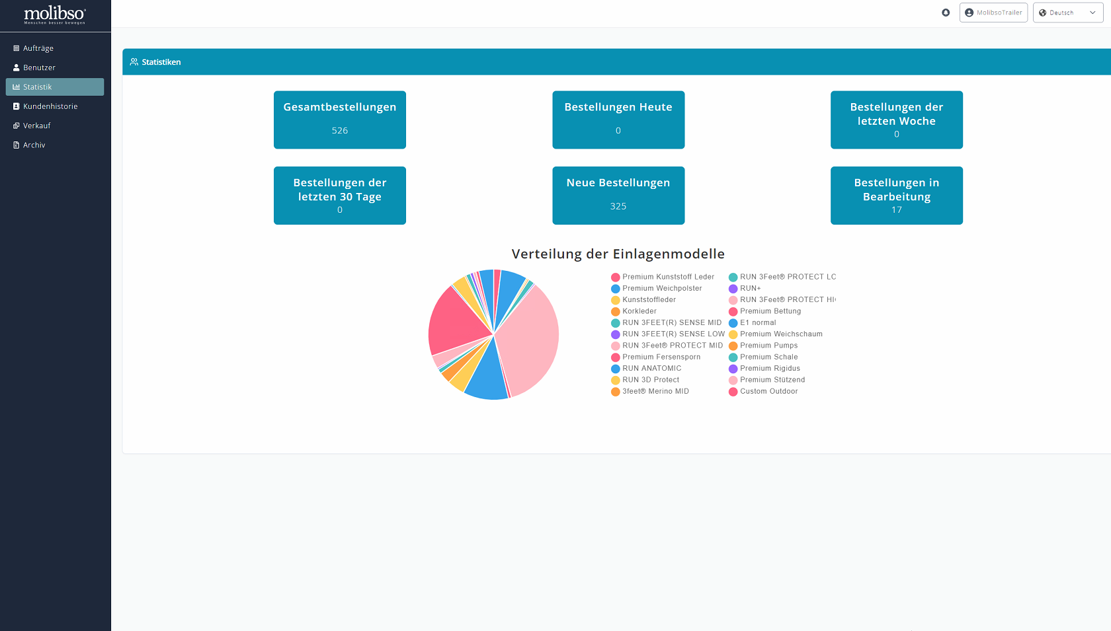
Task: Click the Neue Bestellungen 325 tile
Action: coord(618,196)
